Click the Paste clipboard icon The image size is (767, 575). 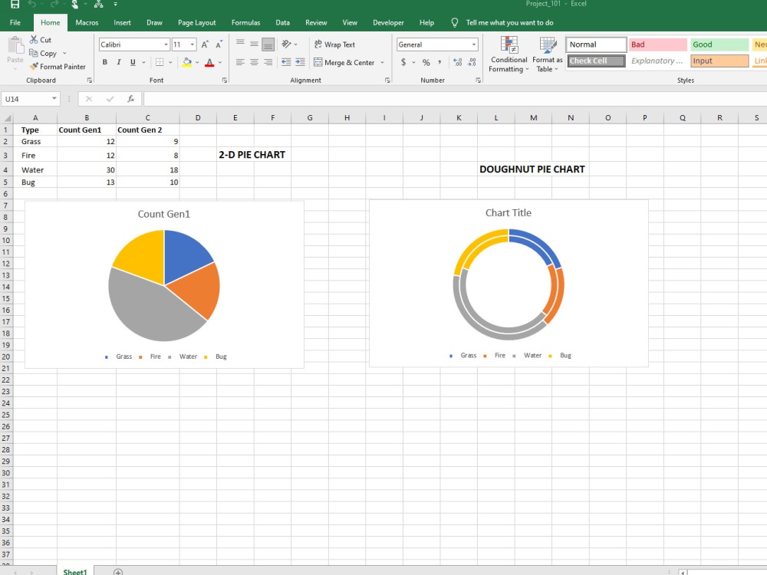tap(15, 45)
